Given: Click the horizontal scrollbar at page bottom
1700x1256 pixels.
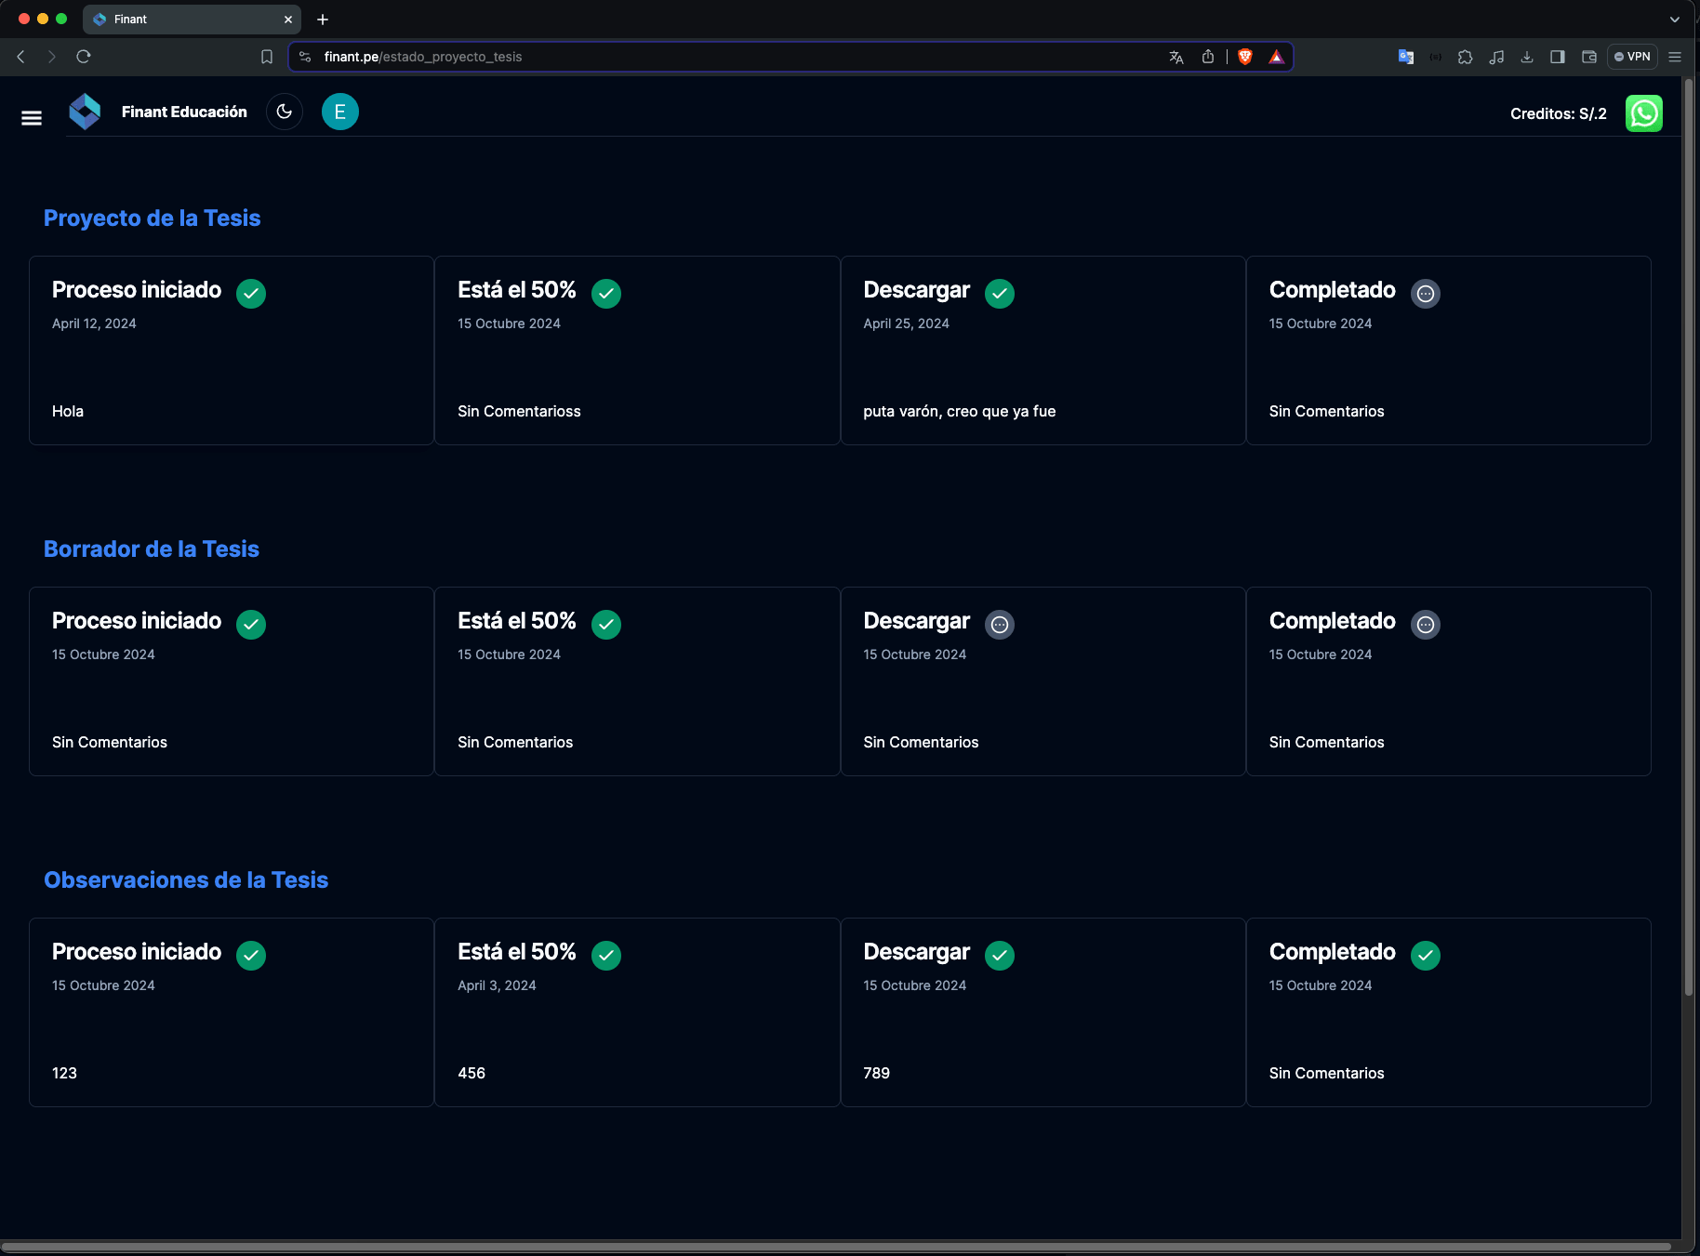Looking at the screenshot, I should pyautogui.click(x=837, y=1247).
